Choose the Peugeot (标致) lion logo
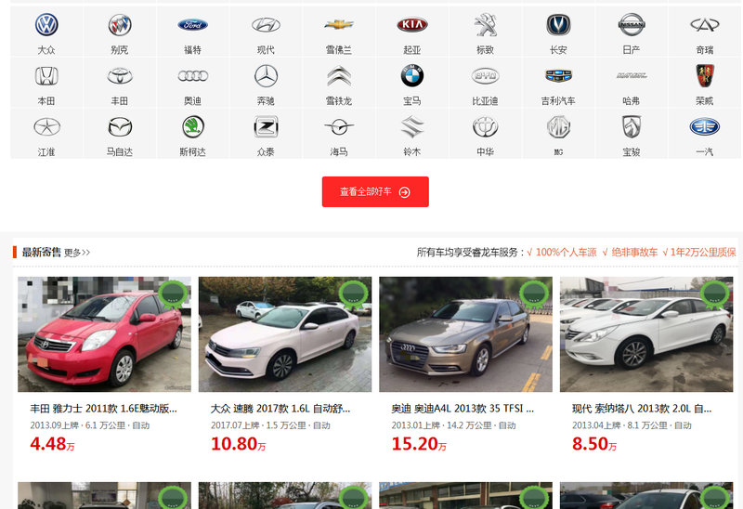The image size is (743, 509). (x=485, y=25)
